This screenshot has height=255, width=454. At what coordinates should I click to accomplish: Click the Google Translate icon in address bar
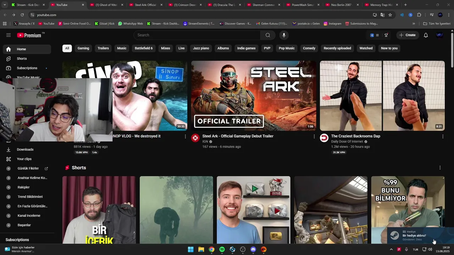point(382,15)
